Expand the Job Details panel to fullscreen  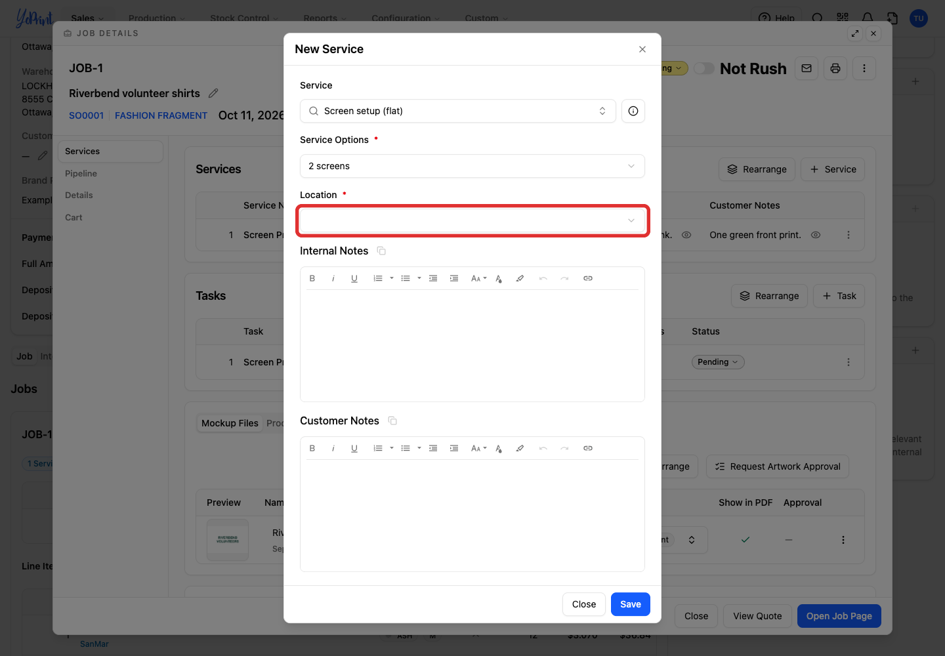click(855, 33)
